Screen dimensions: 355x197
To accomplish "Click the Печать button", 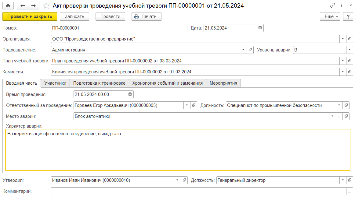I will pyautogui.click(x=146, y=16).
